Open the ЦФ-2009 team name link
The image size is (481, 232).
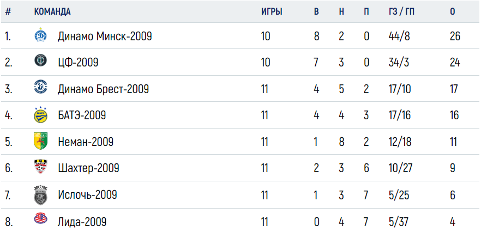coord(78,63)
